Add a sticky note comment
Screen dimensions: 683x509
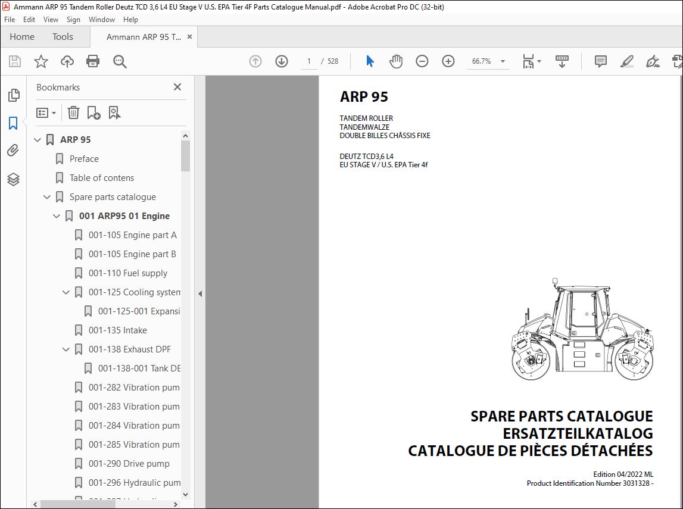[x=601, y=61]
